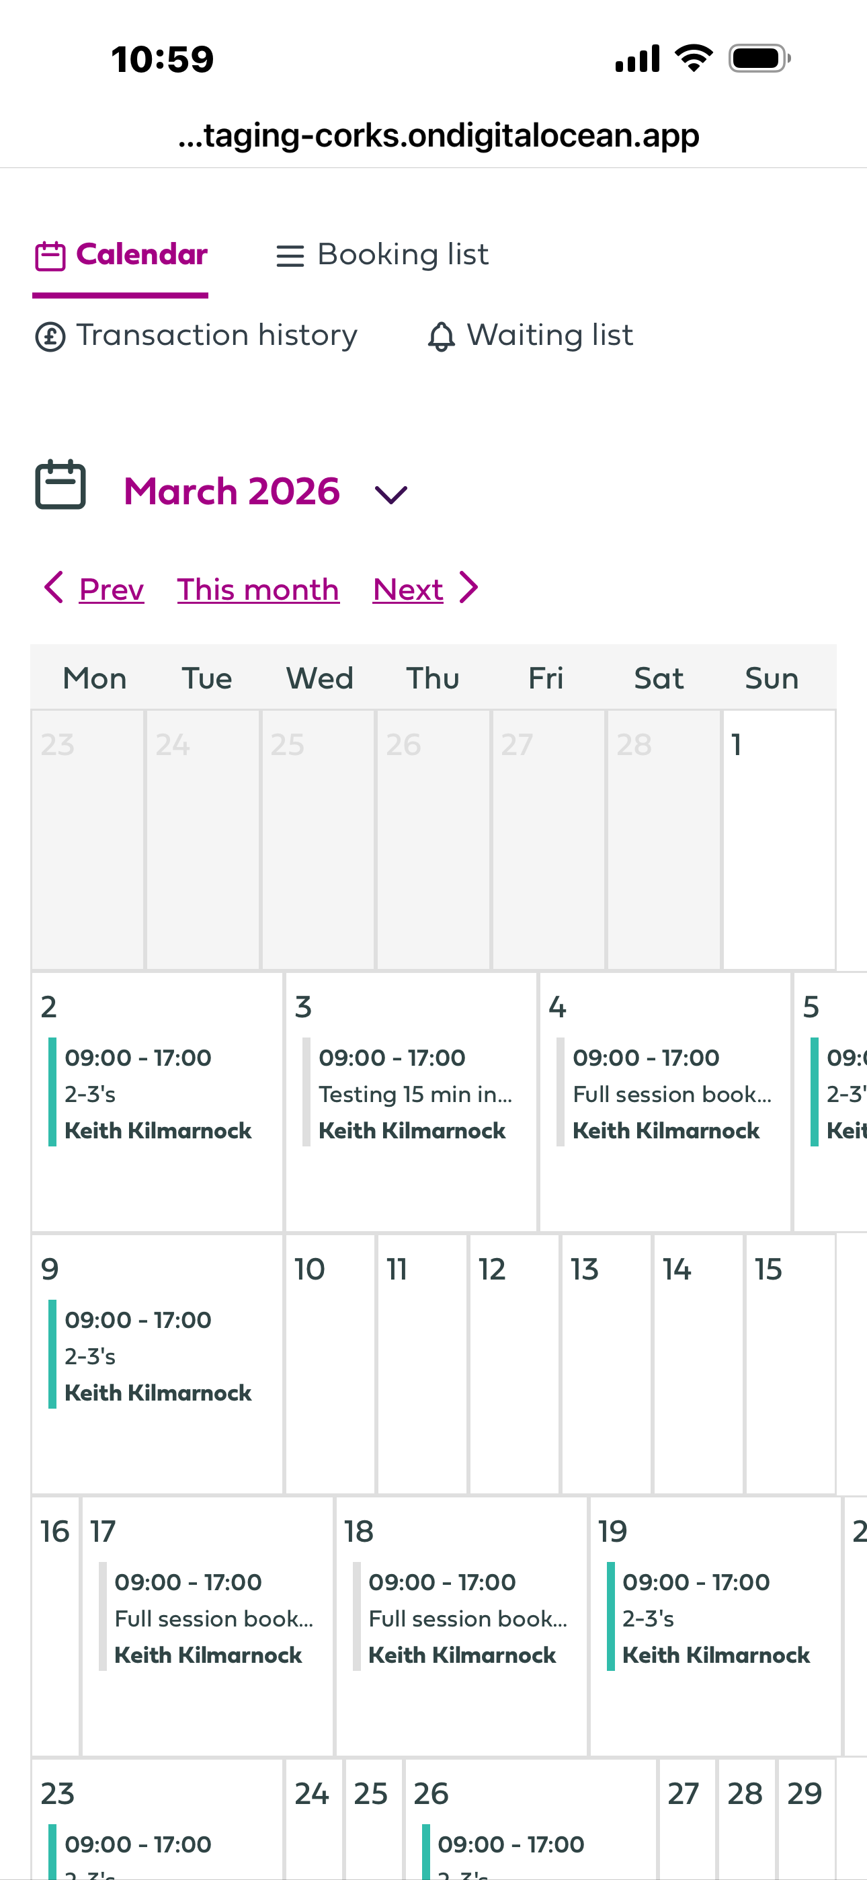Click the Prev month link
Image resolution: width=867 pixels, height=1880 pixels.
click(111, 590)
